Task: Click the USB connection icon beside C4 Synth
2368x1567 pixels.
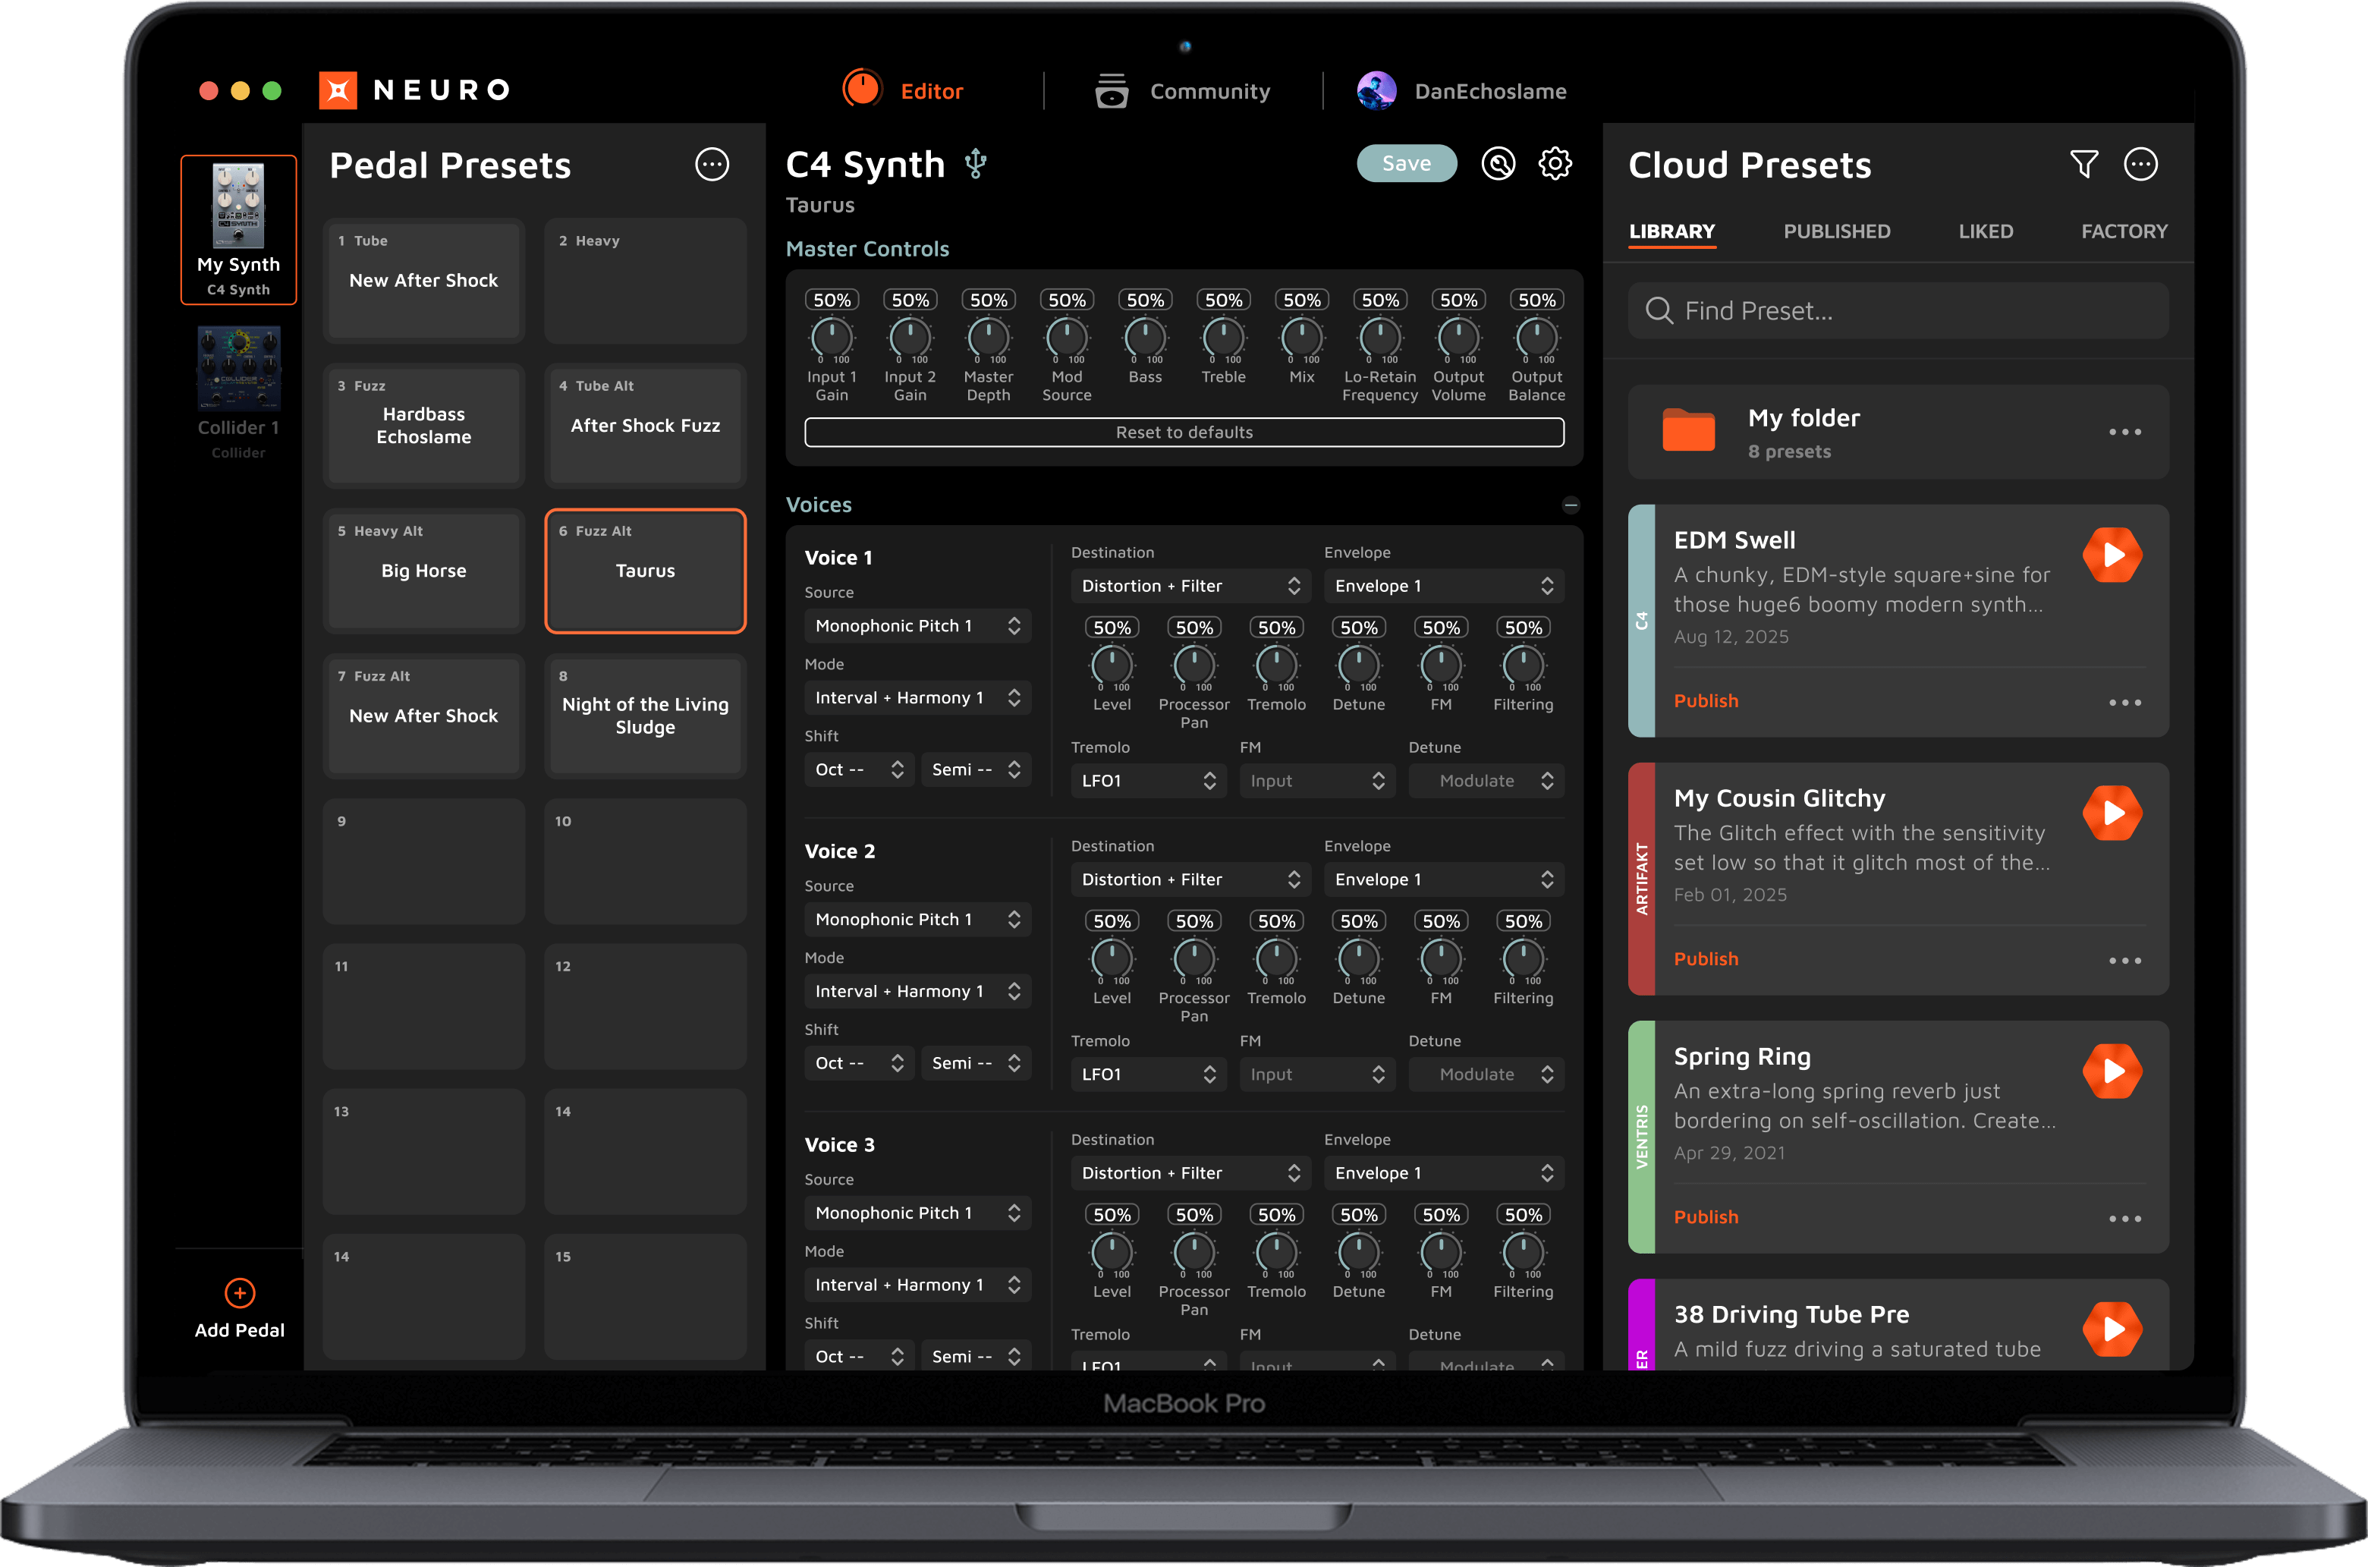Action: pos(976,164)
